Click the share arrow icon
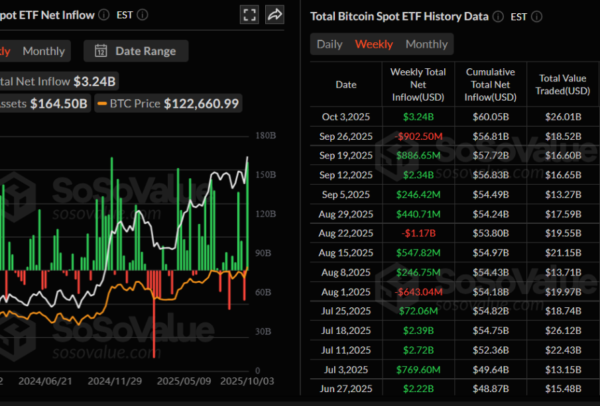 click(x=274, y=15)
